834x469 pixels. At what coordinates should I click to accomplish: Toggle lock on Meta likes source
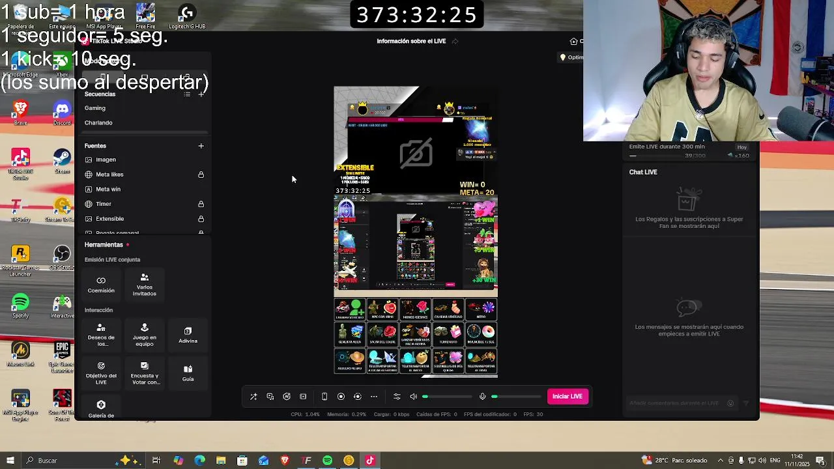click(x=201, y=175)
